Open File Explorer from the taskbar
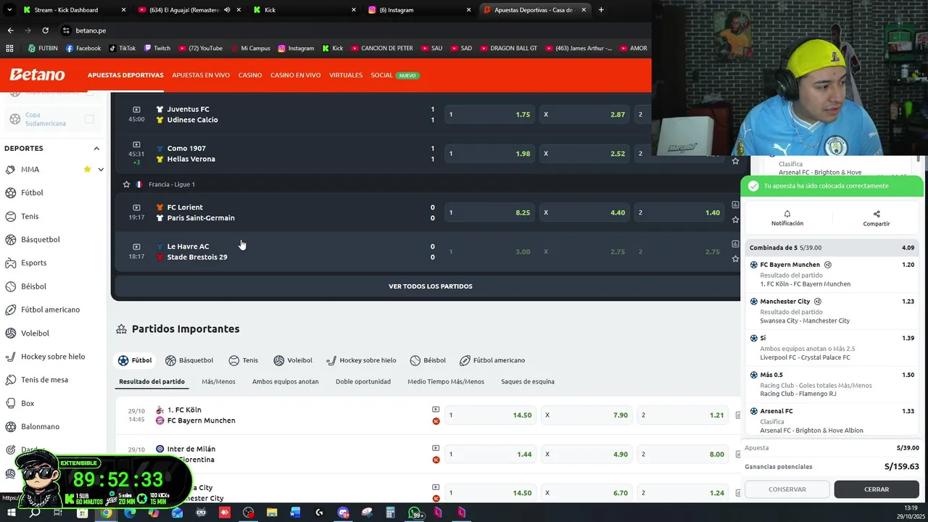The width and height of the screenshot is (928, 522). point(272,513)
